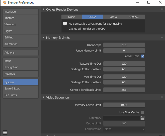Select CUDA as Cycles render device
The height and width of the screenshot is (136, 165).
pos(92,17)
